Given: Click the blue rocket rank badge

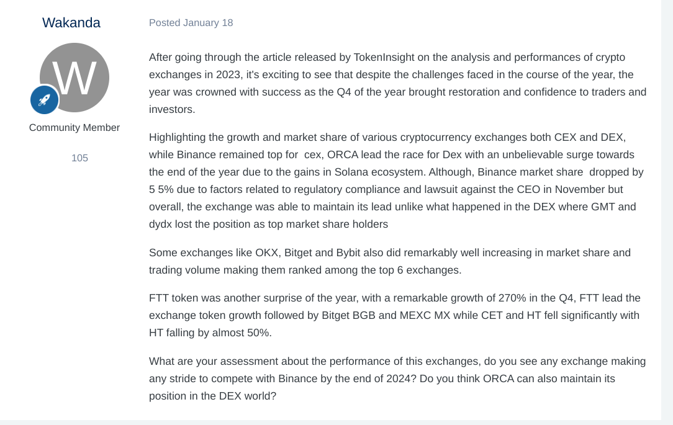Looking at the screenshot, I should point(45,100).
